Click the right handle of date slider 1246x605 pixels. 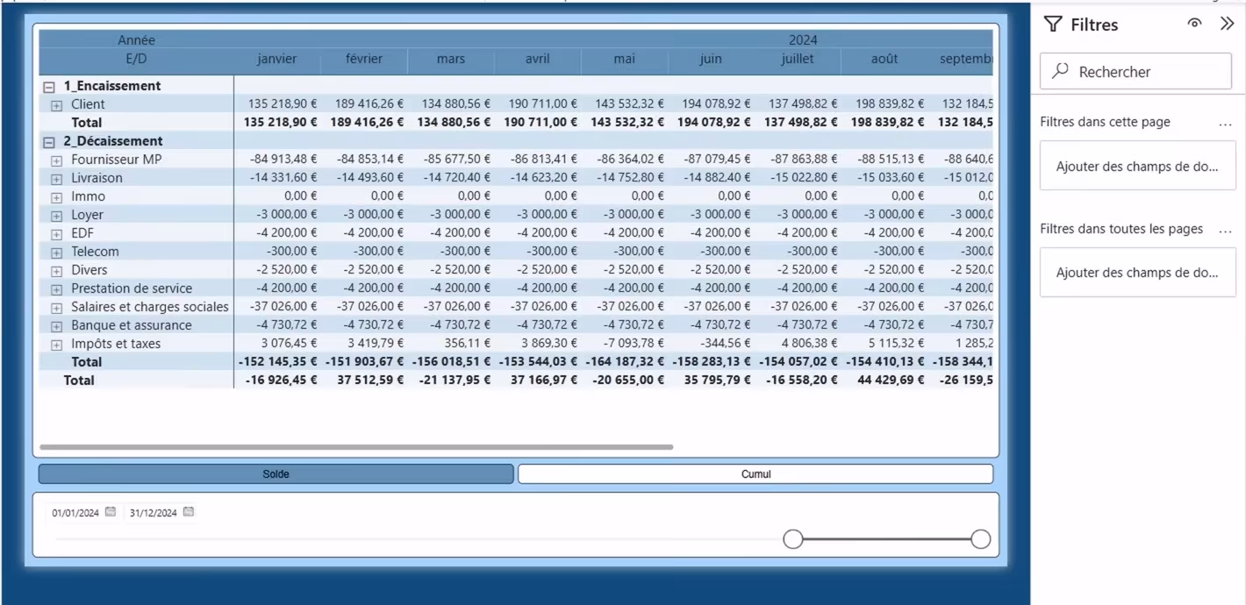tap(981, 539)
